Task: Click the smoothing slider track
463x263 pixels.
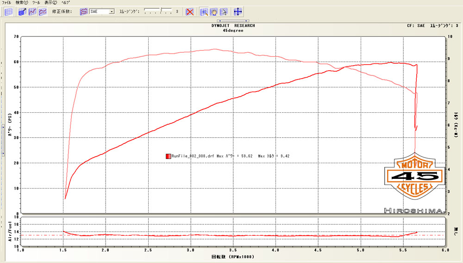Action: coord(157,11)
